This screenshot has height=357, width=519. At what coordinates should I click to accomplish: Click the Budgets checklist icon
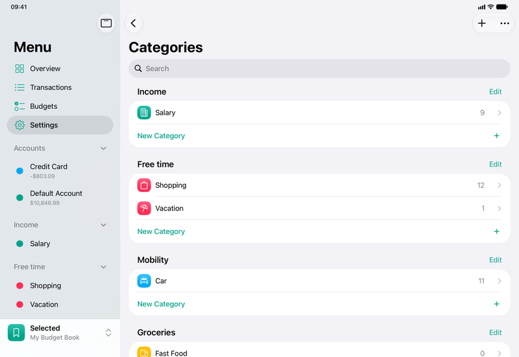[x=19, y=106]
